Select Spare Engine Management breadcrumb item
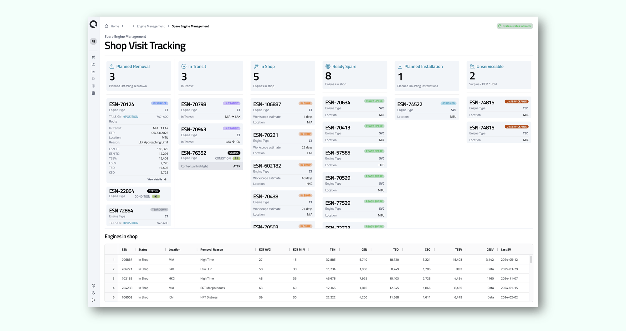 (x=190, y=26)
